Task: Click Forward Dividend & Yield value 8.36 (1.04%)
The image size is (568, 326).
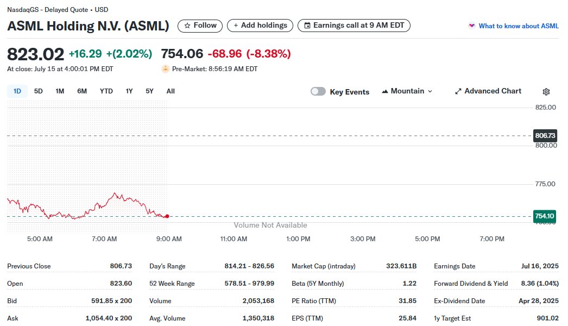Action: click(540, 283)
